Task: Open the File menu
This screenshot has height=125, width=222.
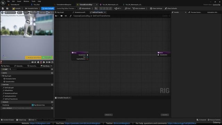Action: [x=8, y=1]
